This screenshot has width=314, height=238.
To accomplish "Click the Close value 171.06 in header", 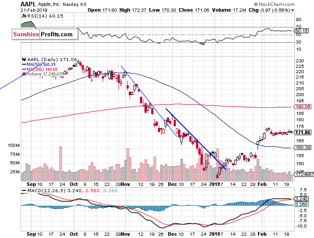I will (202, 10).
